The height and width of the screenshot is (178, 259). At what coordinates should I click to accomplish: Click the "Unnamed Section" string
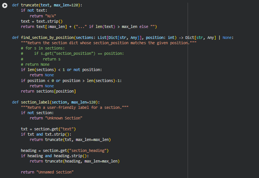(55, 172)
